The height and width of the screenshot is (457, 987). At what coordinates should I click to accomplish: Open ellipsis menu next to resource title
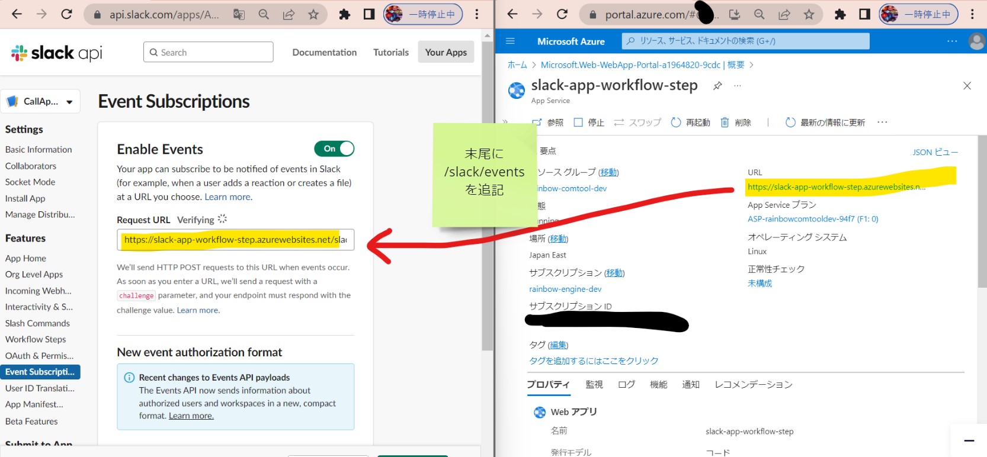pyautogui.click(x=738, y=86)
